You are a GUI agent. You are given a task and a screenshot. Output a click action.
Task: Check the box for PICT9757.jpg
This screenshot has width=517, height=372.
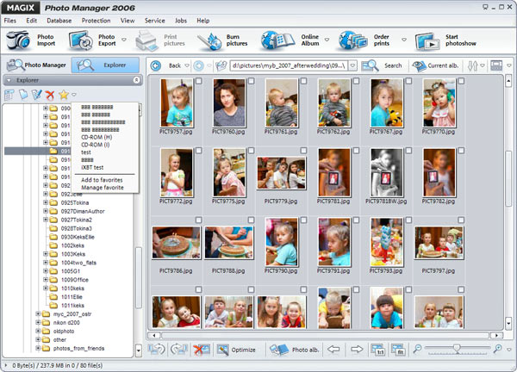coord(199,81)
